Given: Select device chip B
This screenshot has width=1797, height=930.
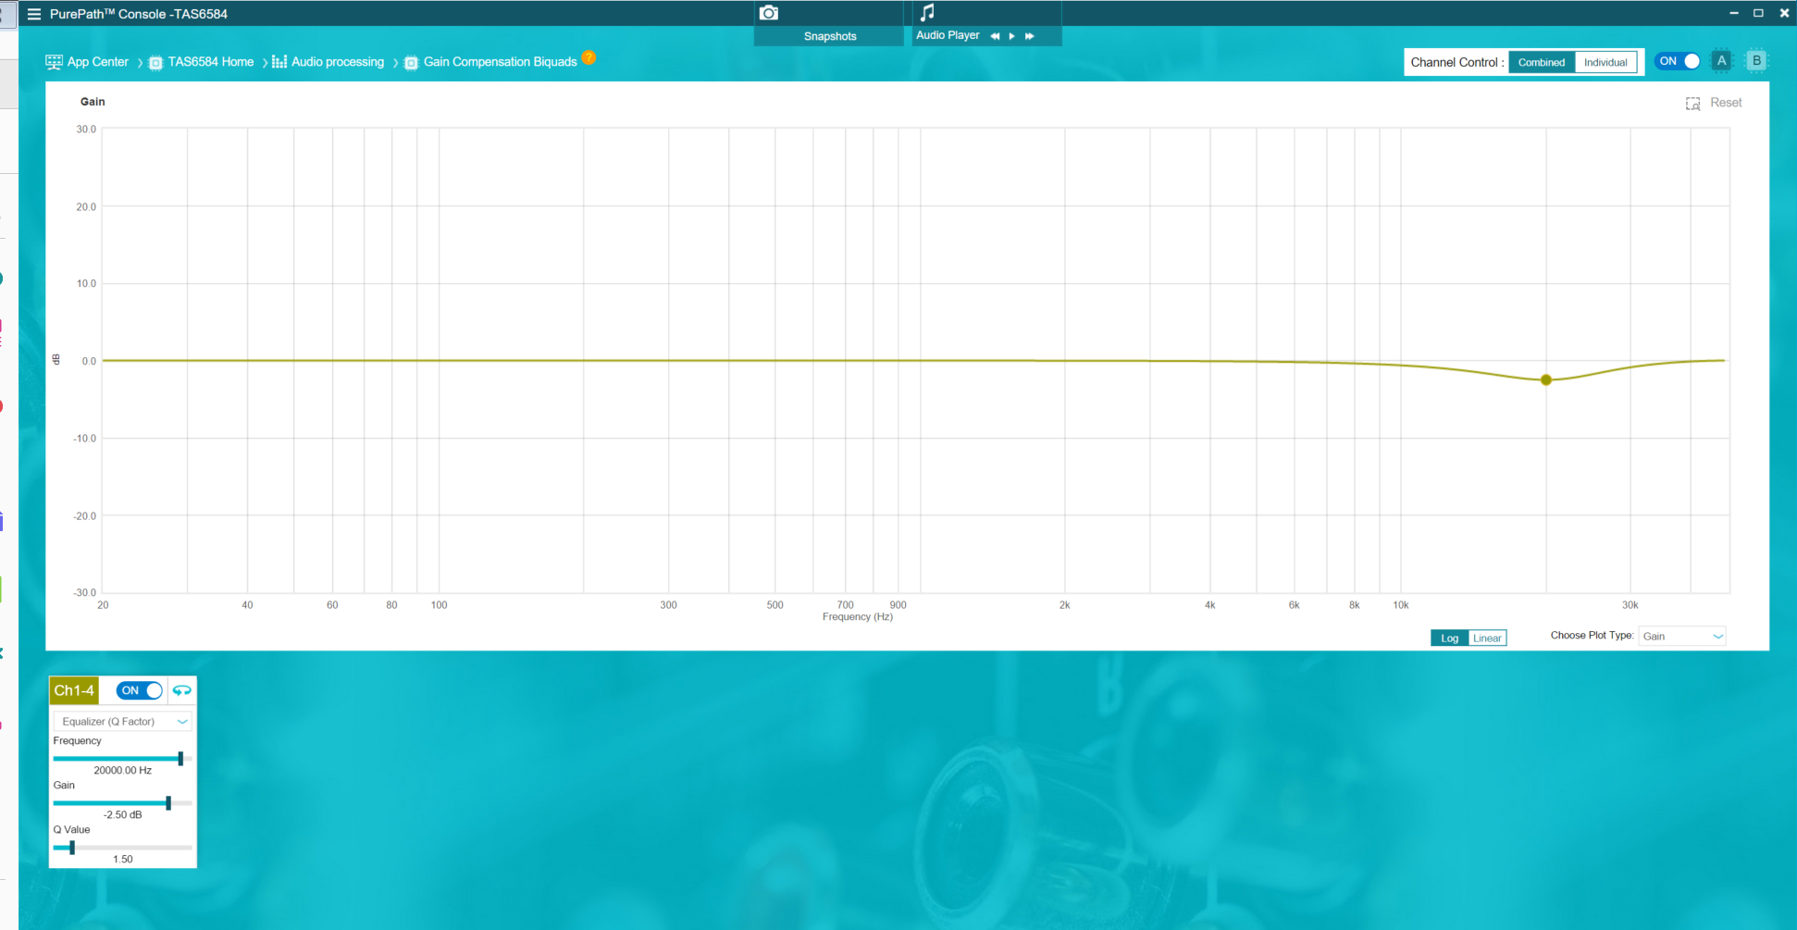Looking at the screenshot, I should pos(1755,61).
